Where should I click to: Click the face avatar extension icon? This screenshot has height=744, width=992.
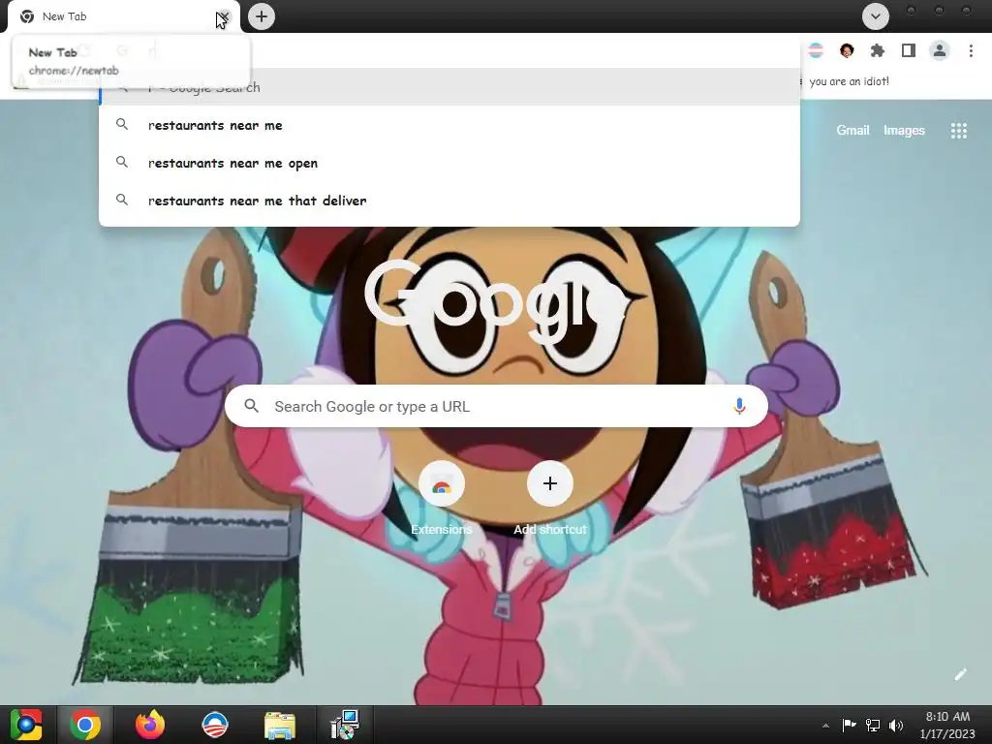pos(847,50)
